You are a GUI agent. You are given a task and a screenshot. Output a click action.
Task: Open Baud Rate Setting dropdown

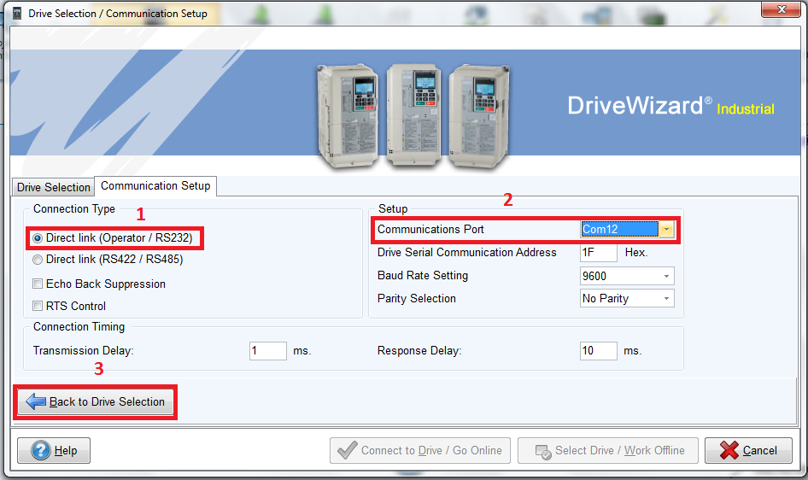coord(627,276)
